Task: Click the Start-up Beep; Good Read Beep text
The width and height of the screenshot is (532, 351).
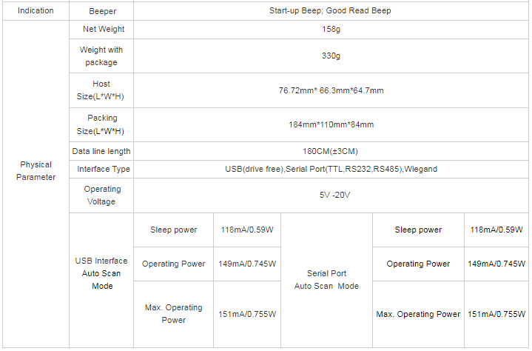Action: click(331, 11)
